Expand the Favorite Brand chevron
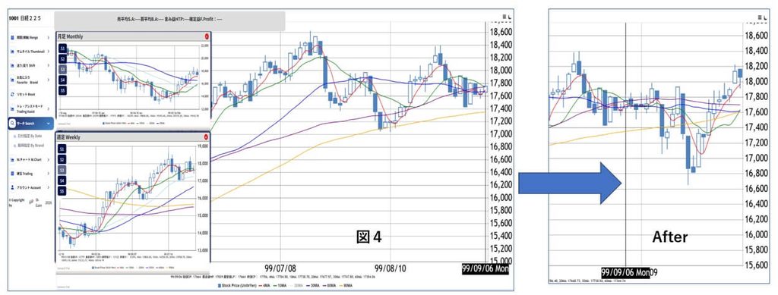This screenshot has width=778, height=295. tap(48, 80)
